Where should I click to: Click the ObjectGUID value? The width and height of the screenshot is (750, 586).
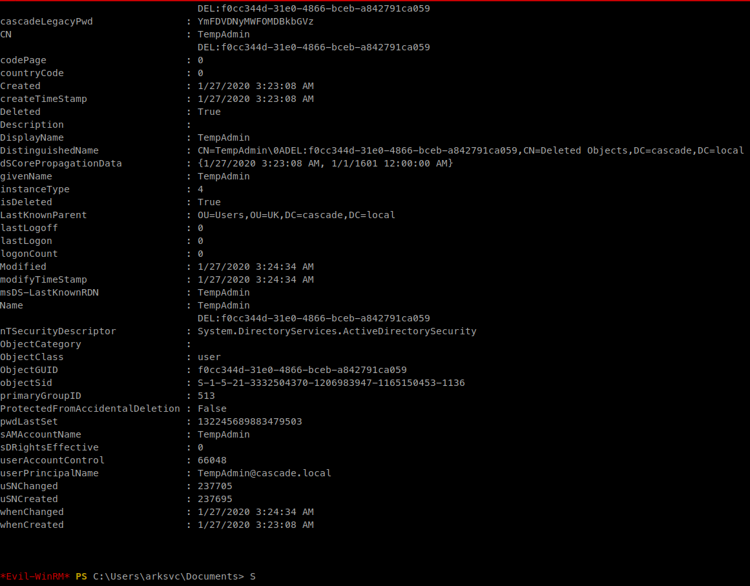[x=302, y=370]
